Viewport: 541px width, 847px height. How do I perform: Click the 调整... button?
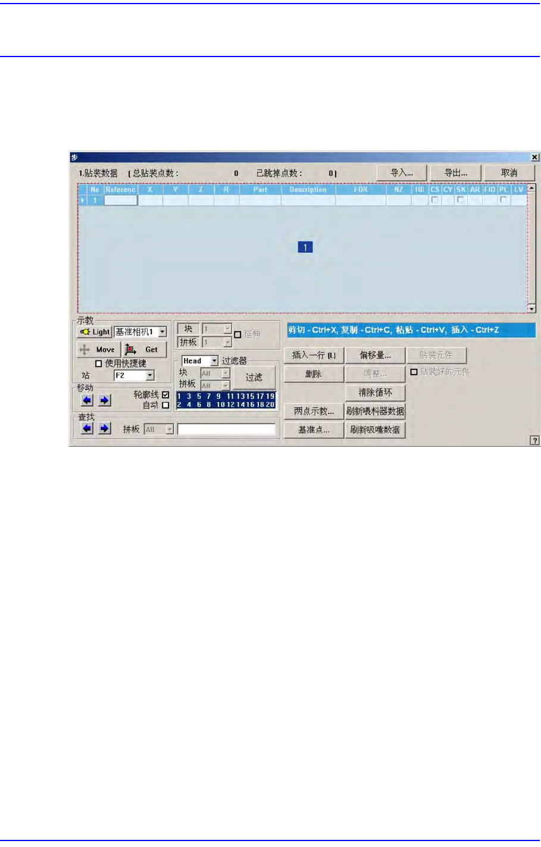(375, 374)
